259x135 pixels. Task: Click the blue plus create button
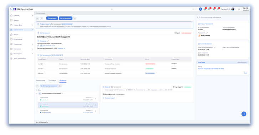200,9
